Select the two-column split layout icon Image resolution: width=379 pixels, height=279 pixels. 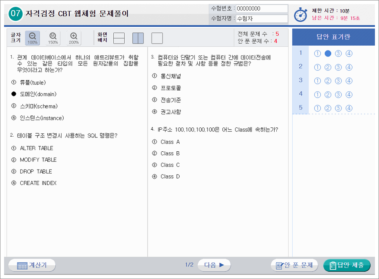[x=138, y=38]
